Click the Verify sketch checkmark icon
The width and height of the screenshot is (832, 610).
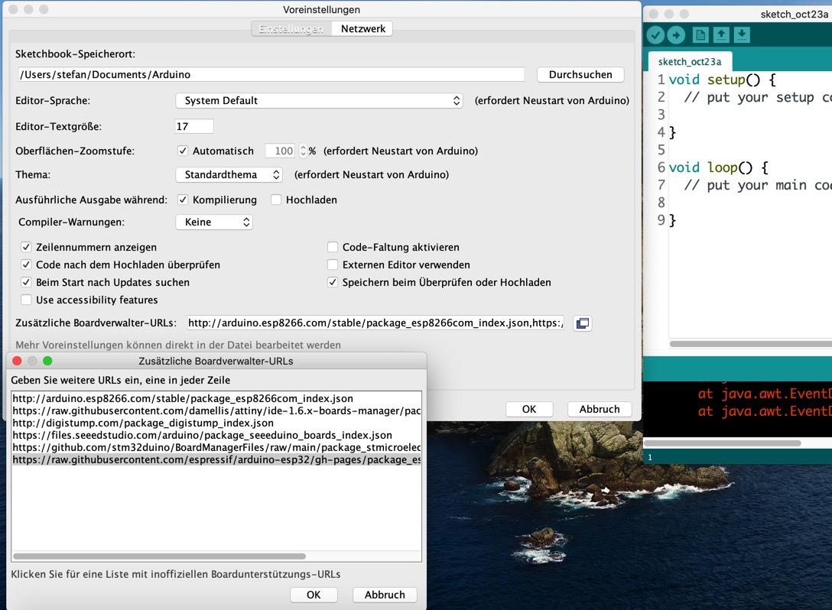click(x=655, y=35)
